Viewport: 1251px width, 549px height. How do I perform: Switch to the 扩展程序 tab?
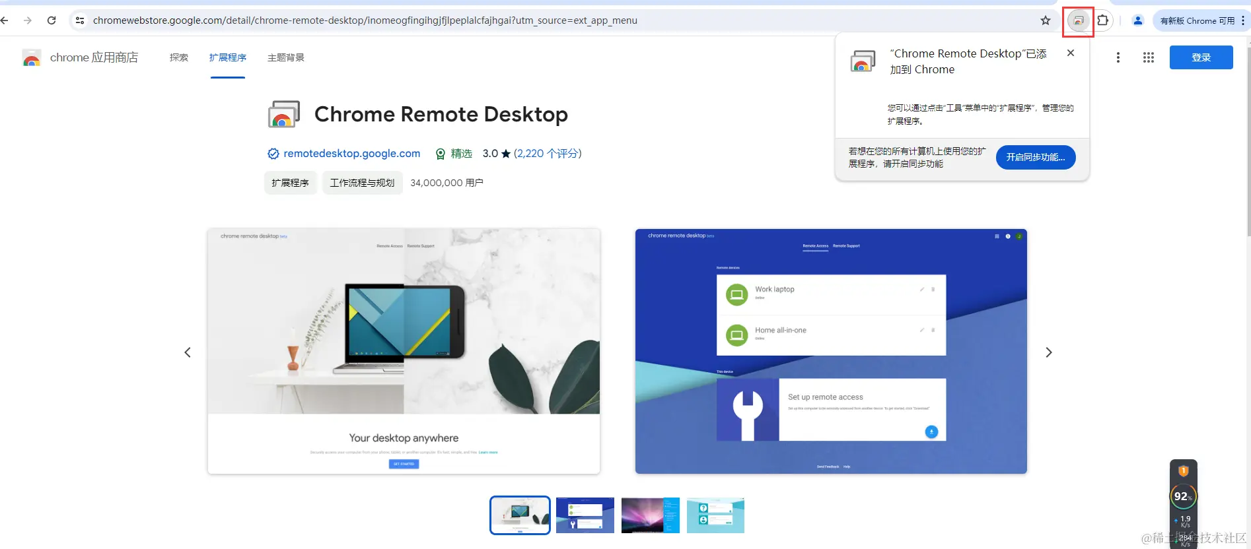pos(228,57)
